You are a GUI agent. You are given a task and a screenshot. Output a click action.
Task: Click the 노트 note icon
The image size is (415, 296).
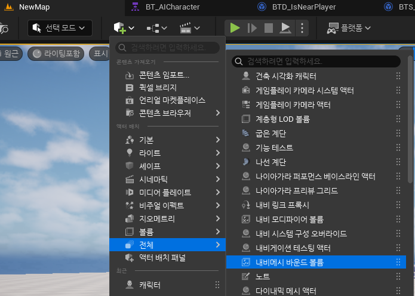[x=246, y=276]
